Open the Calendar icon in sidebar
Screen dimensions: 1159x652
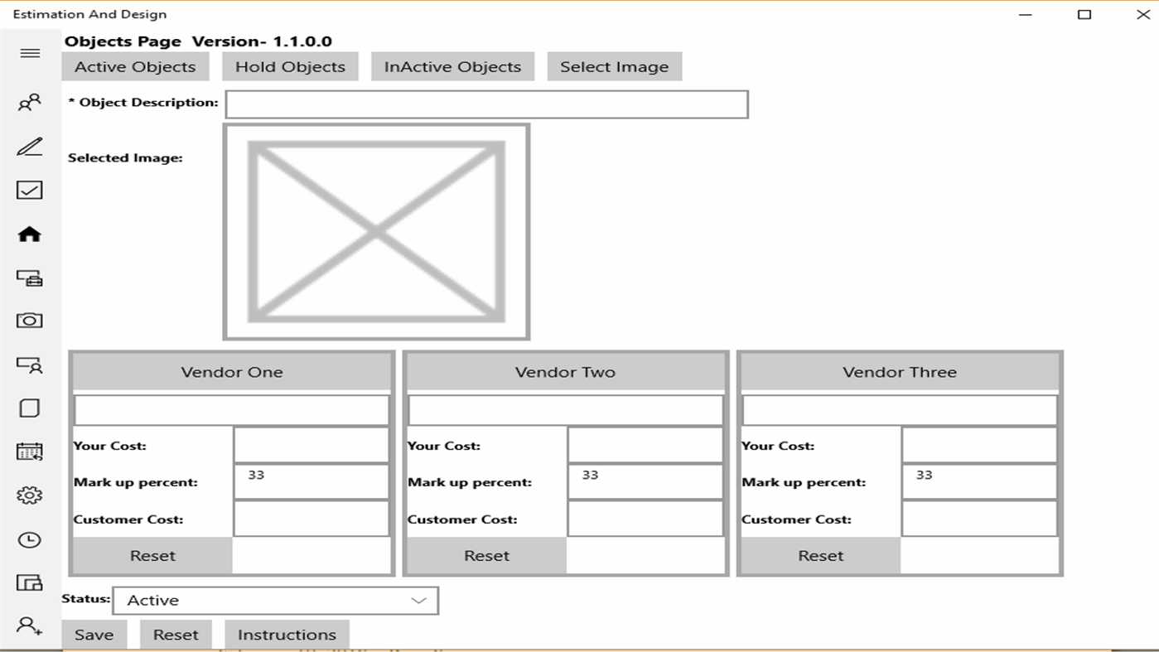(x=30, y=452)
